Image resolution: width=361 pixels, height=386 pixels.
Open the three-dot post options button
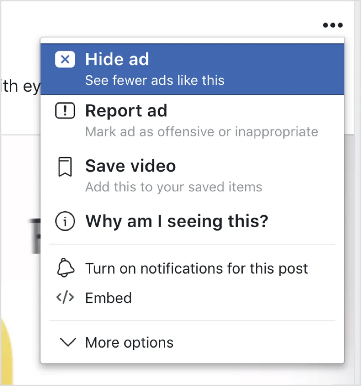(333, 25)
